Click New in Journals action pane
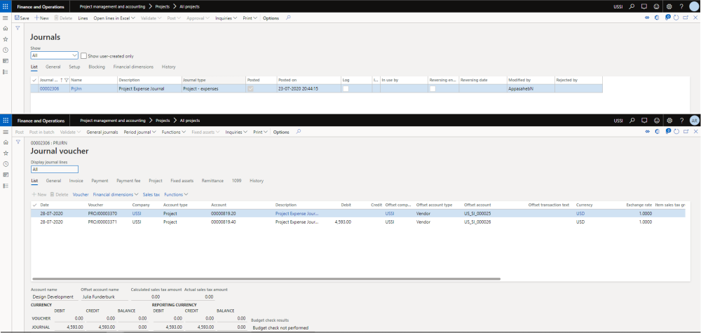The height and width of the screenshot is (333, 701). point(41,18)
